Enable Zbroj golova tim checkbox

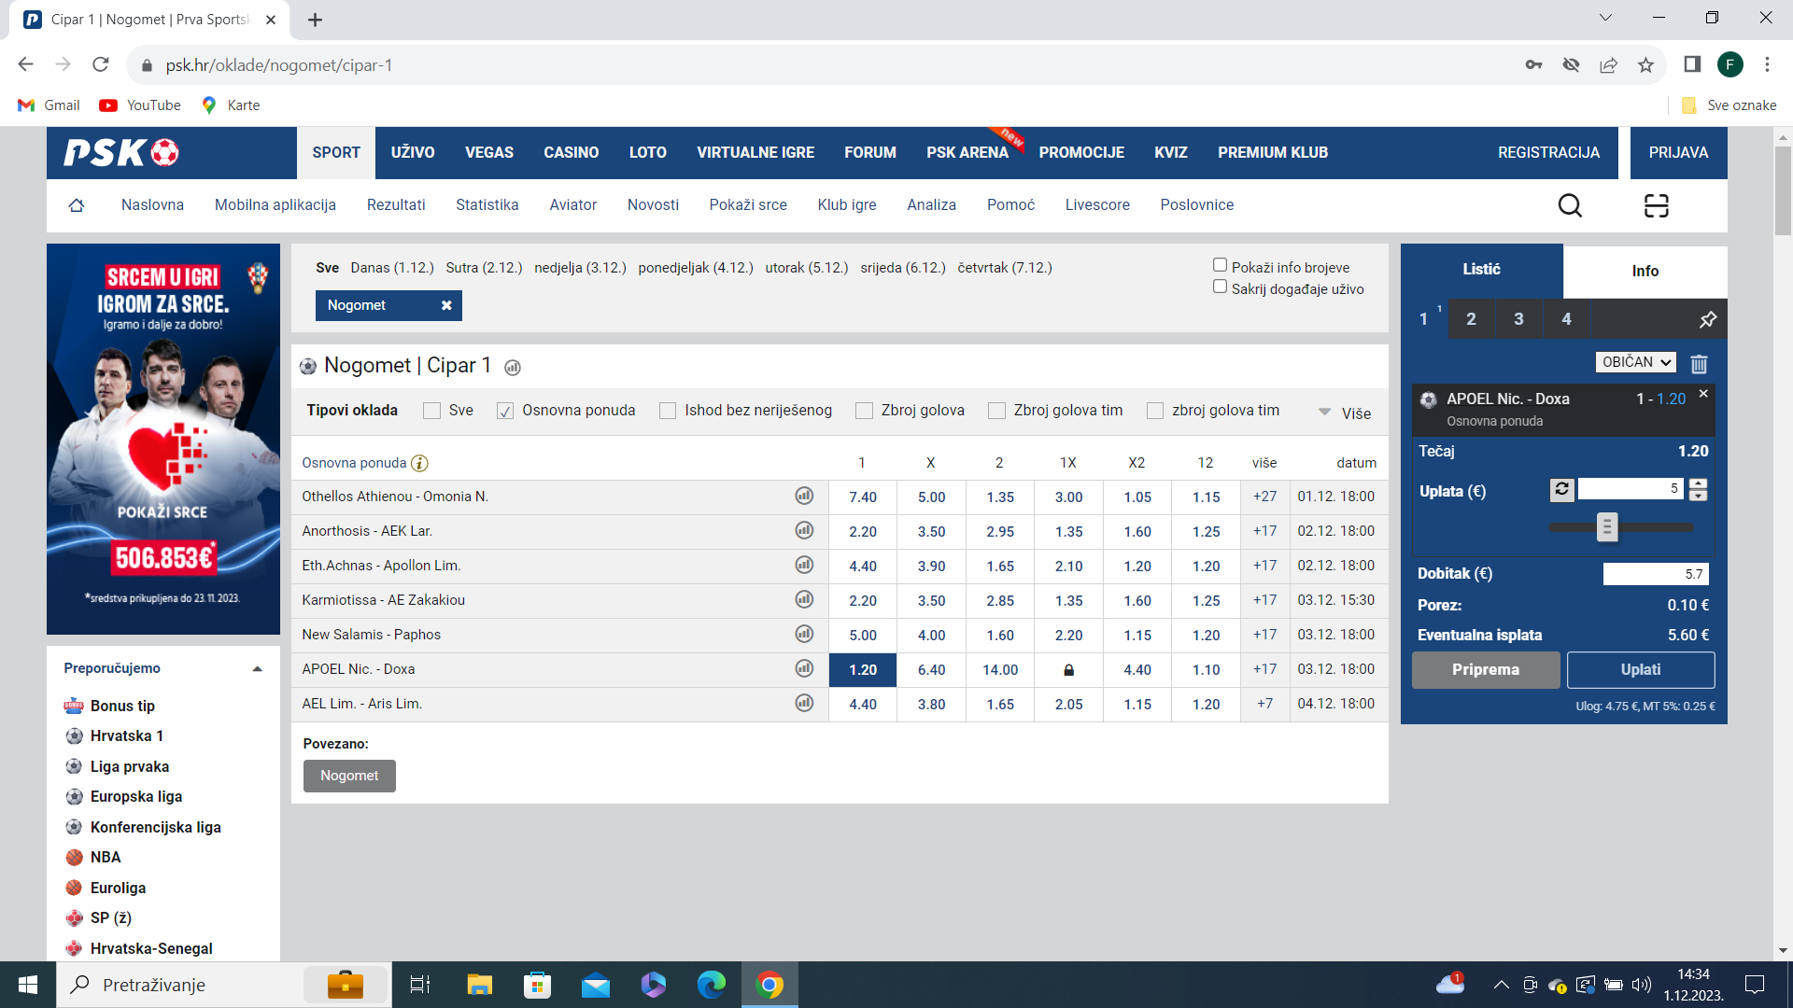pyautogui.click(x=996, y=411)
